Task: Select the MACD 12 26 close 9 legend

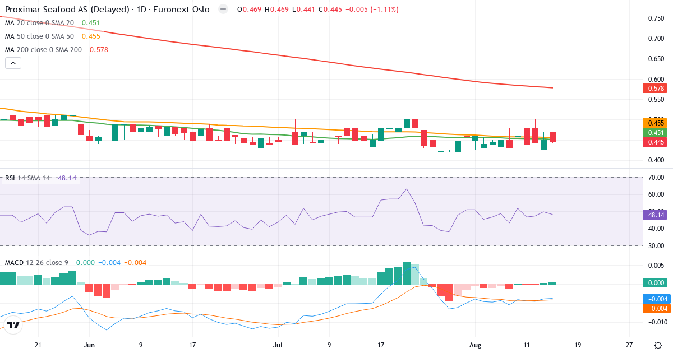Action: click(x=36, y=263)
